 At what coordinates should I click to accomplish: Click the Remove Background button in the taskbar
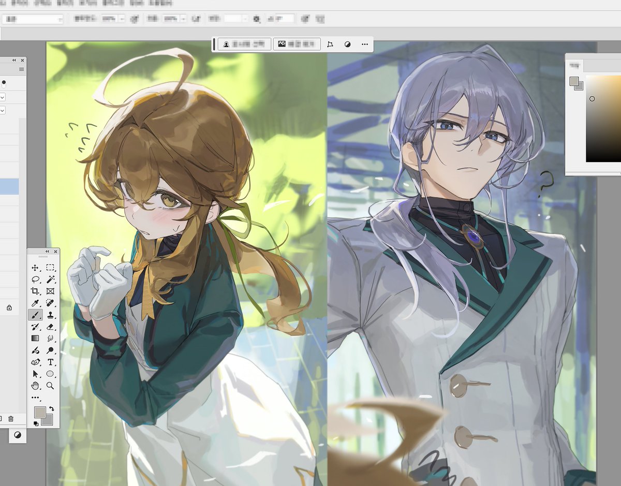297,45
